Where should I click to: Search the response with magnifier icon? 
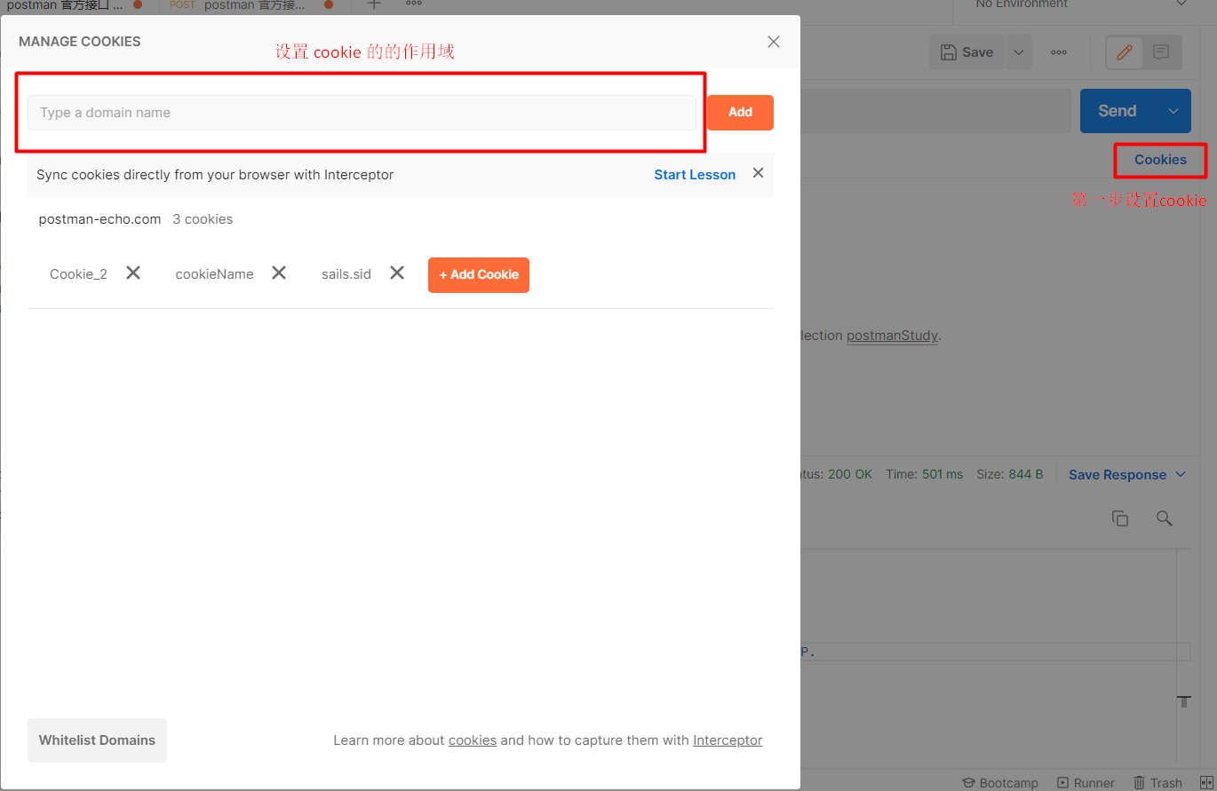tap(1165, 518)
